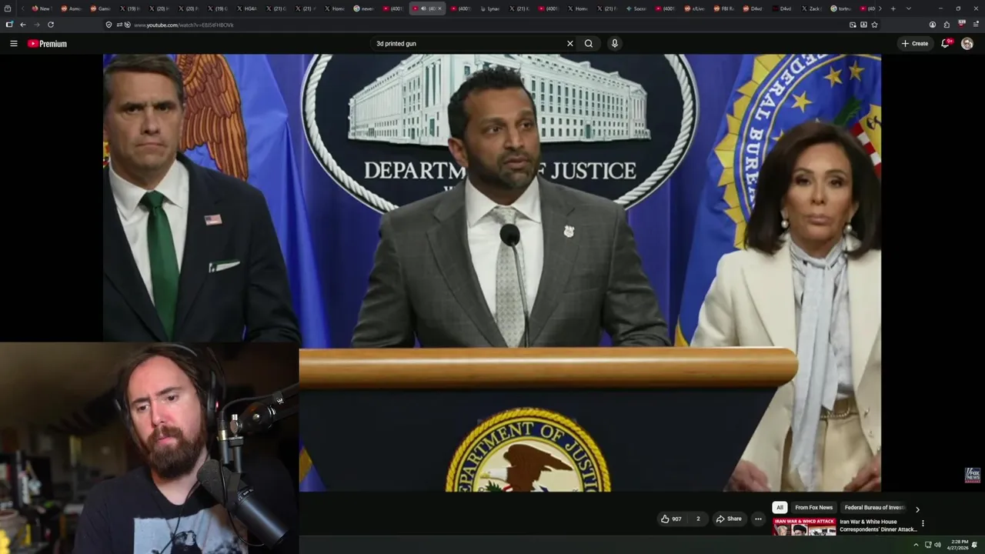Screen dimensions: 985x554
Task: Click the shield tracking protection icon
Action: pyautogui.click(x=109, y=25)
